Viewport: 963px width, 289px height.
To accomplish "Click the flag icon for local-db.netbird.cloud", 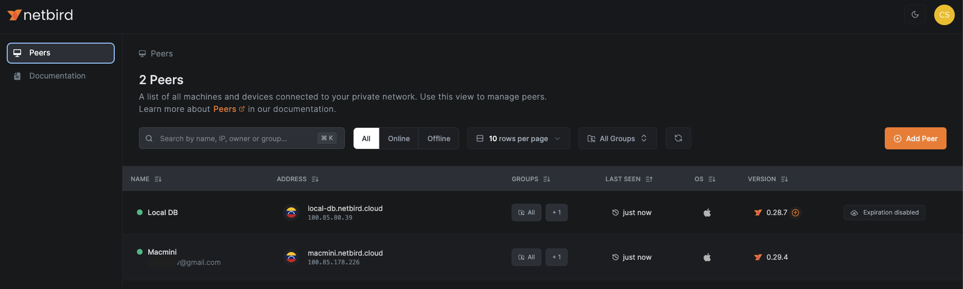I will [291, 213].
